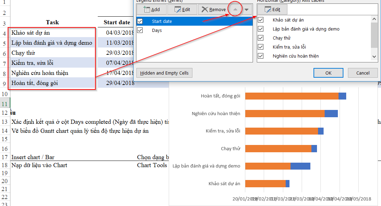The width and height of the screenshot is (381, 206).
Task: Uncheck the Chạy thử axis label
Action: tap(261, 38)
